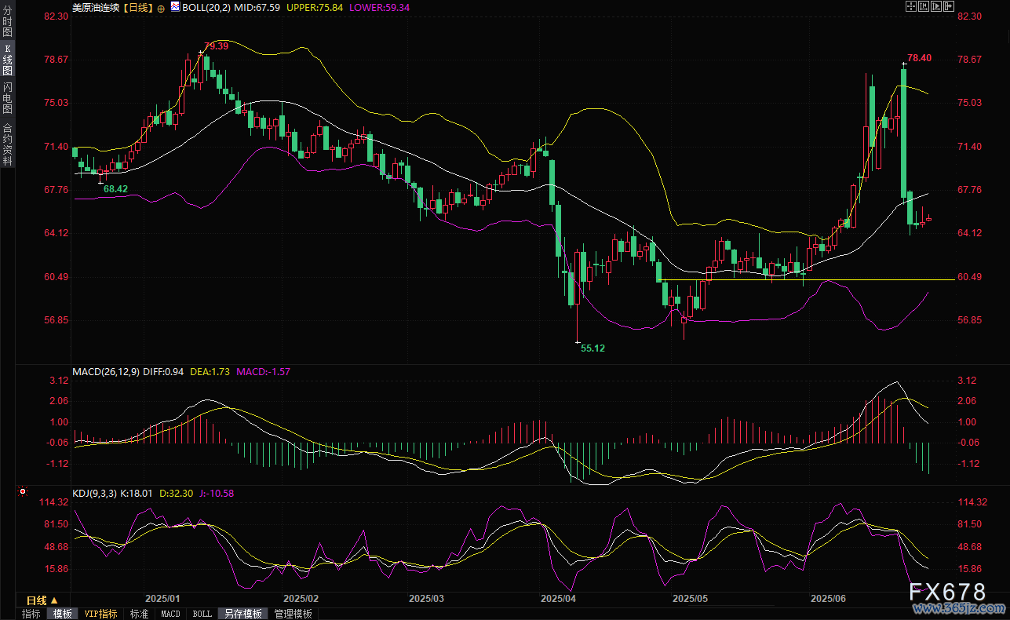Click the 2025/03 date axis label

click(x=426, y=598)
